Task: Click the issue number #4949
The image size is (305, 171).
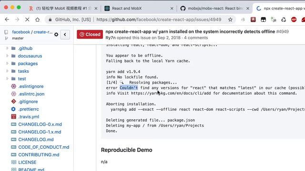Action: (x=283, y=32)
